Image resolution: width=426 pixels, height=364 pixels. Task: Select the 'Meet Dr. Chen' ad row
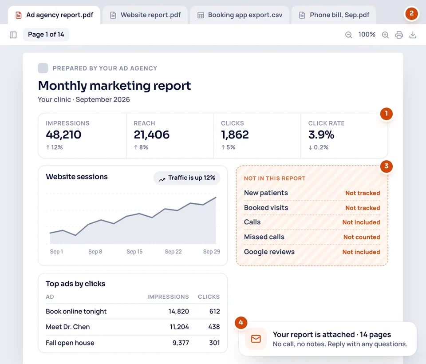coord(133,327)
